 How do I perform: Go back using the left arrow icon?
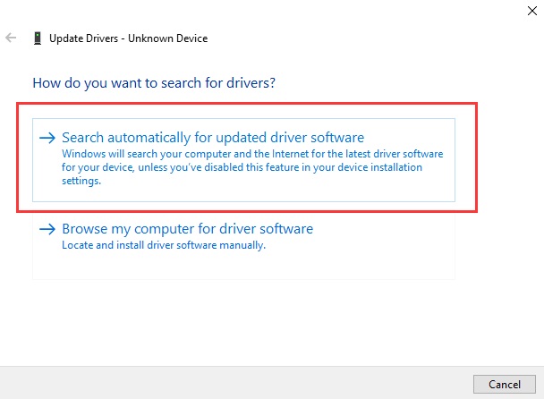(x=11, y=38)
